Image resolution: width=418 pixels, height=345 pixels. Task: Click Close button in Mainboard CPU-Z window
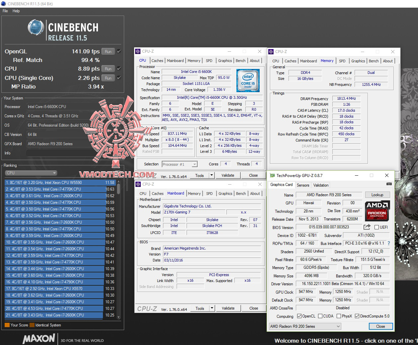pos(254,308)
